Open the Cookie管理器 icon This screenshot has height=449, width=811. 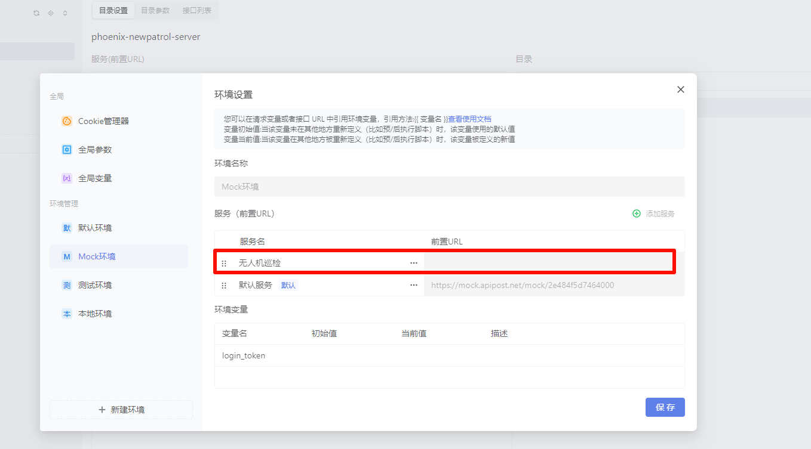[67, 121]
